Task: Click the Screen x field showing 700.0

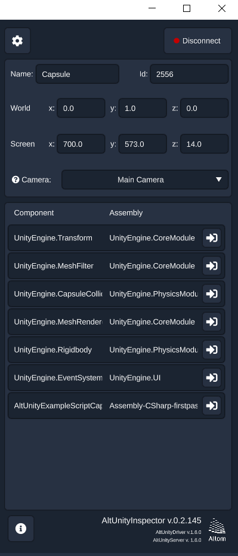Action: pyautogui.click(x=81, y=144)
